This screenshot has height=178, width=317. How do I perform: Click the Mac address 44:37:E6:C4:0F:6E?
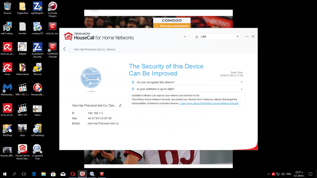click(x=100, y=118)
